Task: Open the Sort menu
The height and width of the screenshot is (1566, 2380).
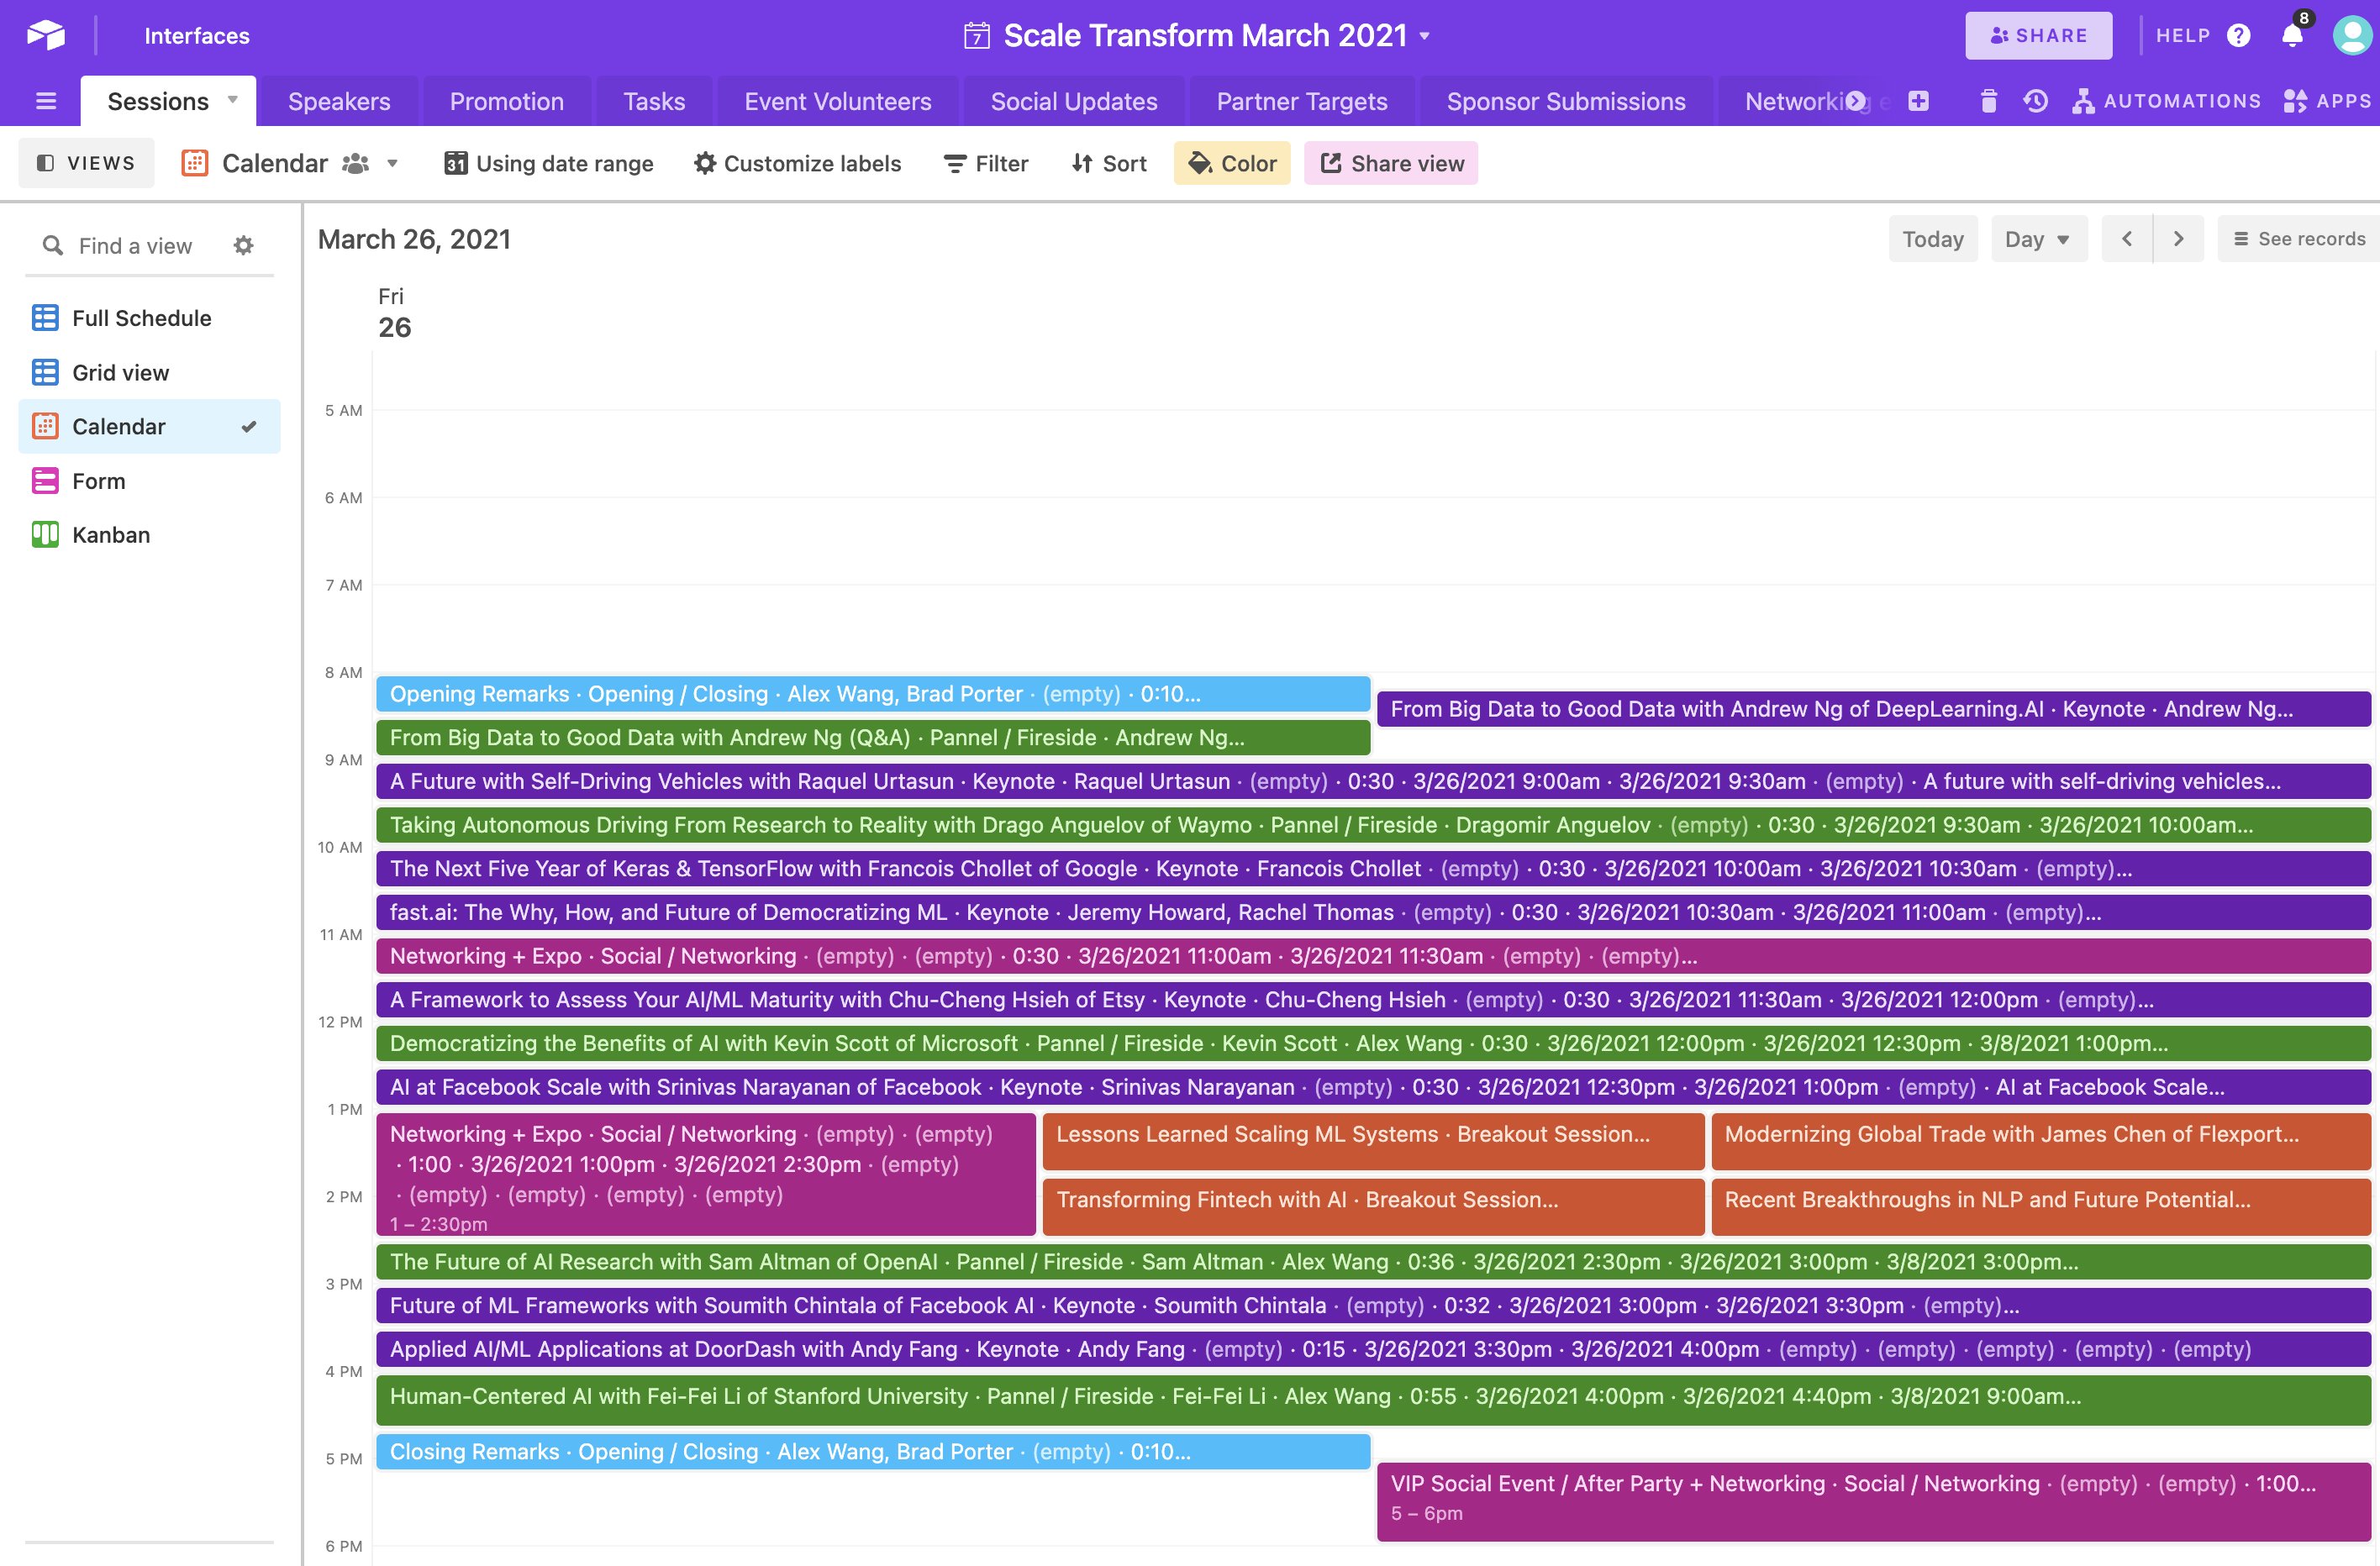Action: coord(1109,163)
